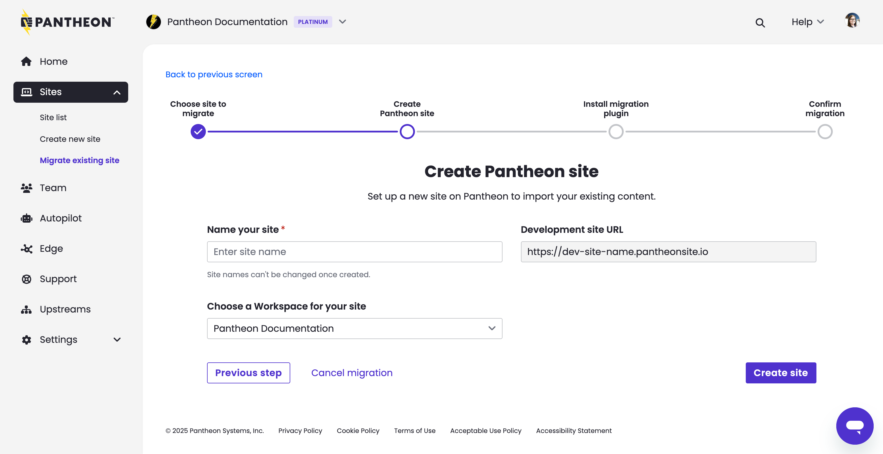This screenshot has height=454, width=883.
Task: Click the Create site button
Action: pyautogui.click(x=781, y=373)
